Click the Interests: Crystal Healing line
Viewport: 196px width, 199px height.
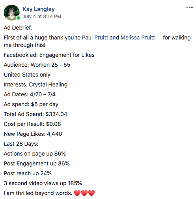35,84
